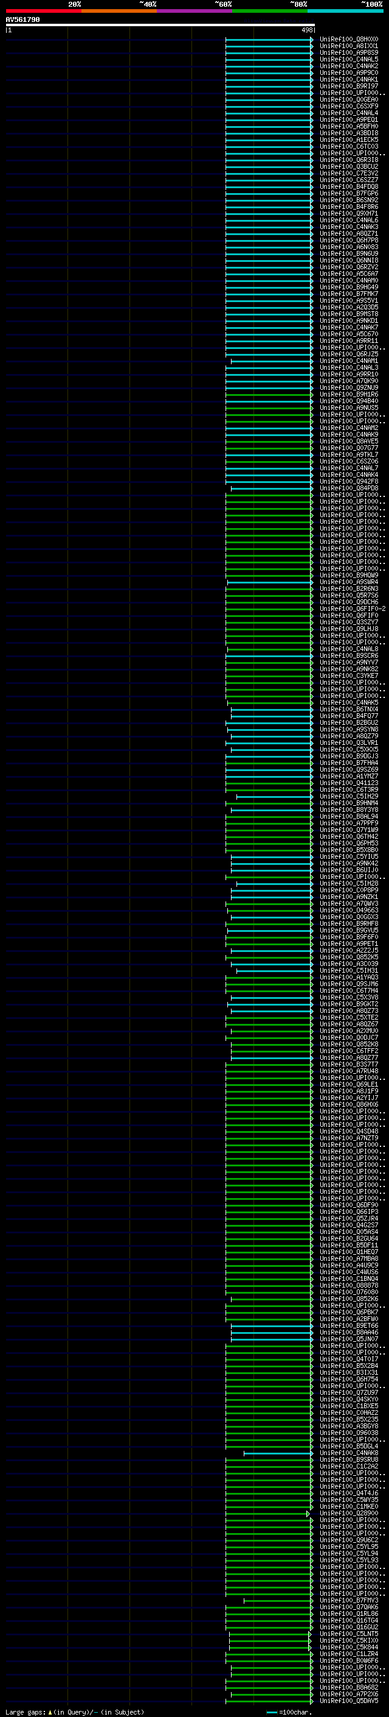Click the white query sequence bar

click(160, 26)
